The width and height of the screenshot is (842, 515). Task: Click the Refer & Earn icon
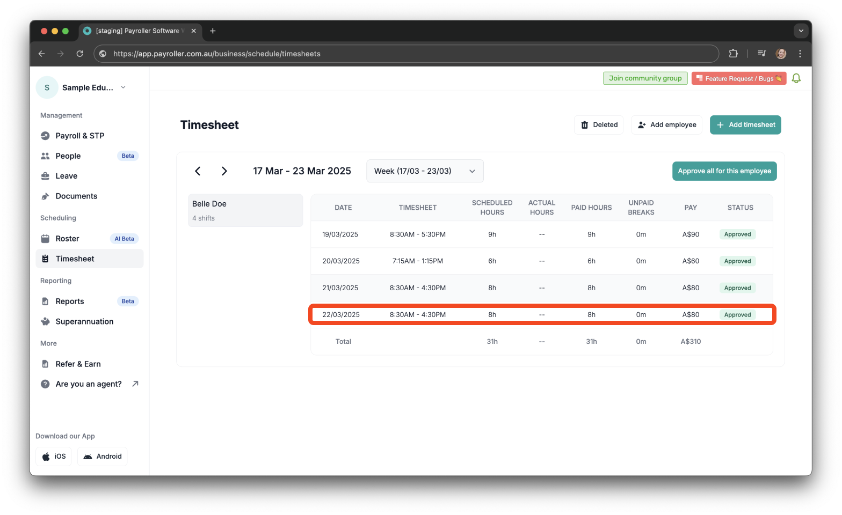pos(45,364)
